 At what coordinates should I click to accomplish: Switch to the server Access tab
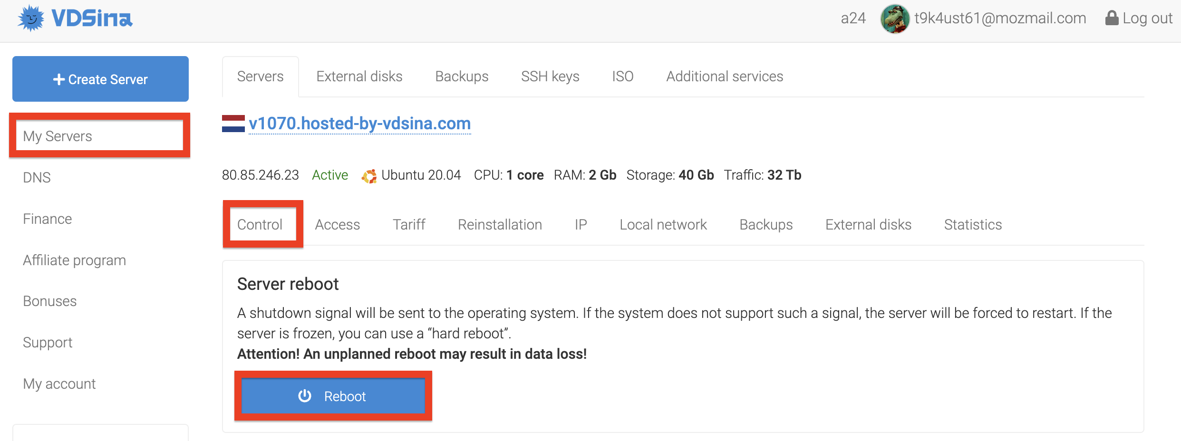pos(338,225)
